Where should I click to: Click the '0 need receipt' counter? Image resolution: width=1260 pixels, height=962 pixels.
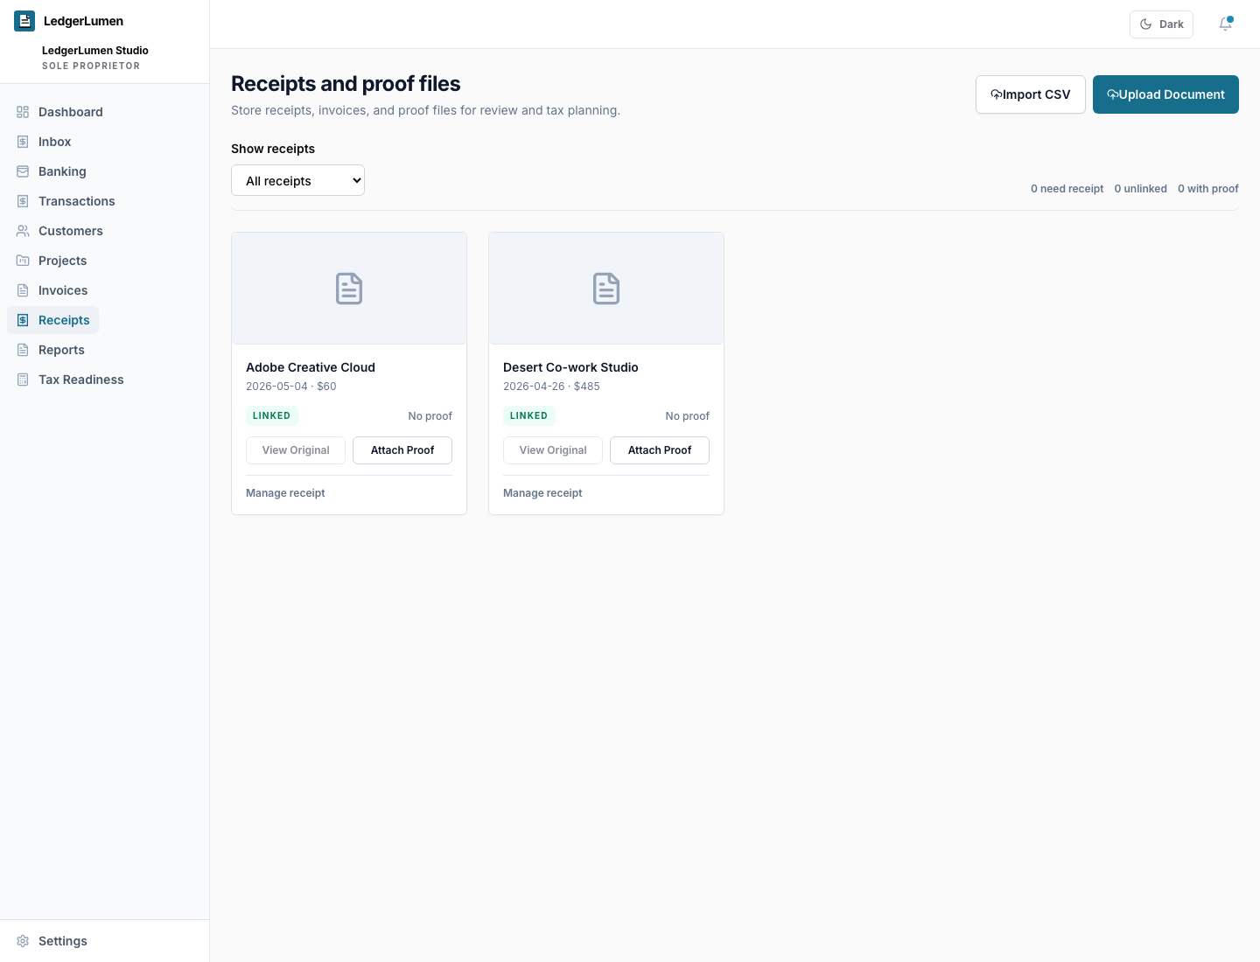1067,189
